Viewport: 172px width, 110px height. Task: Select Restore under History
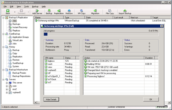[16, 60]
